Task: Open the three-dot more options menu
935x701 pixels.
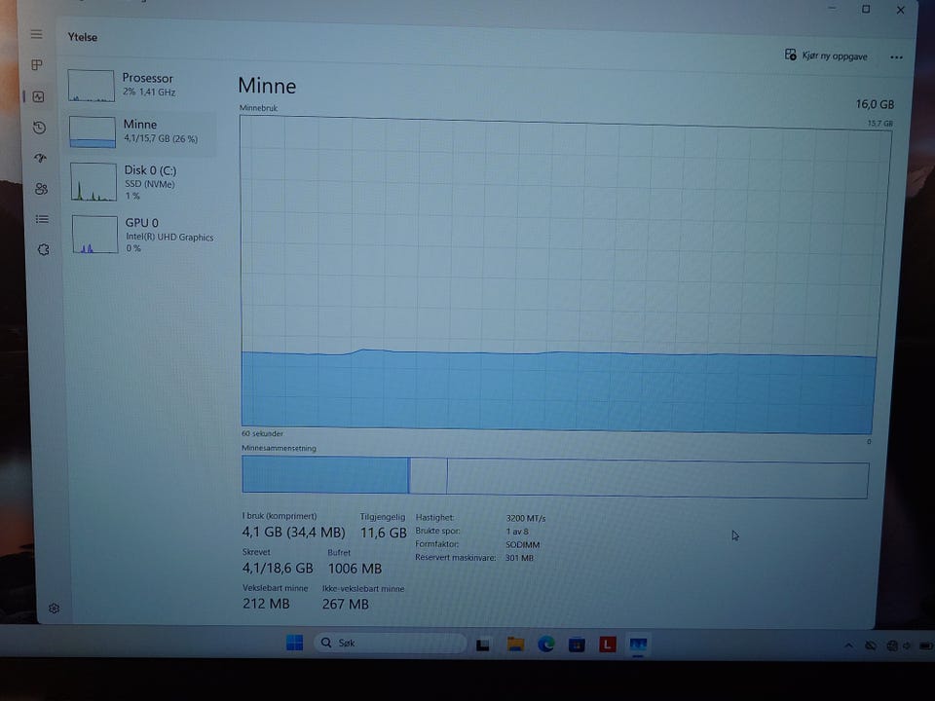Action: [x=896, y=57]
